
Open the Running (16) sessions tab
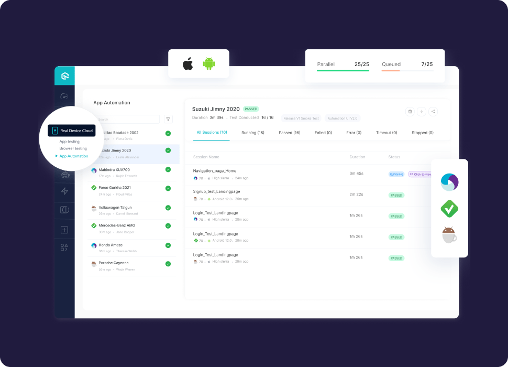pos(253,133)
